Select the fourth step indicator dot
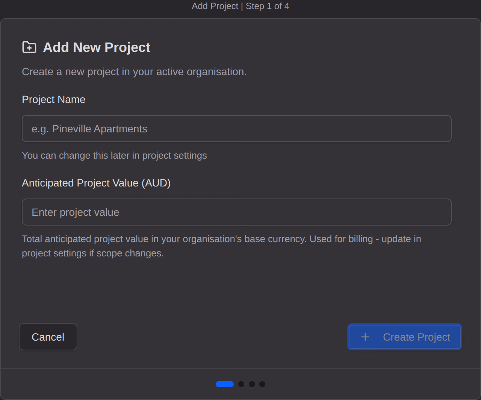481x400 pixels. [262, 384]
